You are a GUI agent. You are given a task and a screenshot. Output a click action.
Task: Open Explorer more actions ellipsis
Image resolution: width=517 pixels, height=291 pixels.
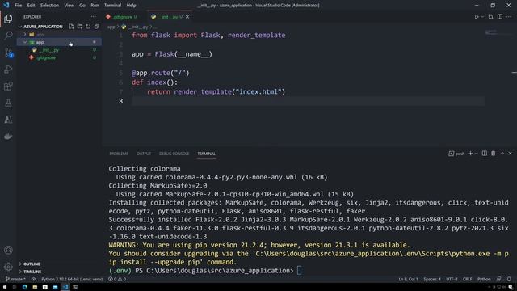94,16
